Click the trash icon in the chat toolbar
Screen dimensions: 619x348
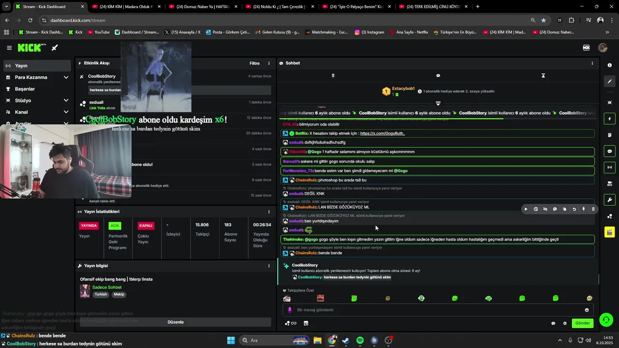click(x=333, y=75)
